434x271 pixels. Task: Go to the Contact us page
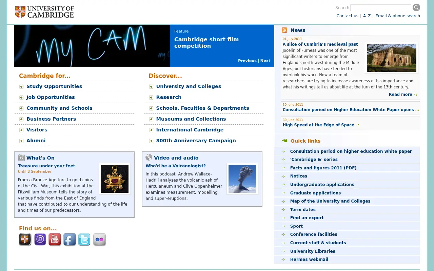[x=348, y=16]
